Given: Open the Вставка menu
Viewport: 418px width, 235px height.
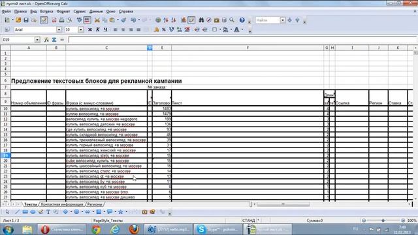Looking at the screenshot, I should pyautogui.click(x=46, y=12).
